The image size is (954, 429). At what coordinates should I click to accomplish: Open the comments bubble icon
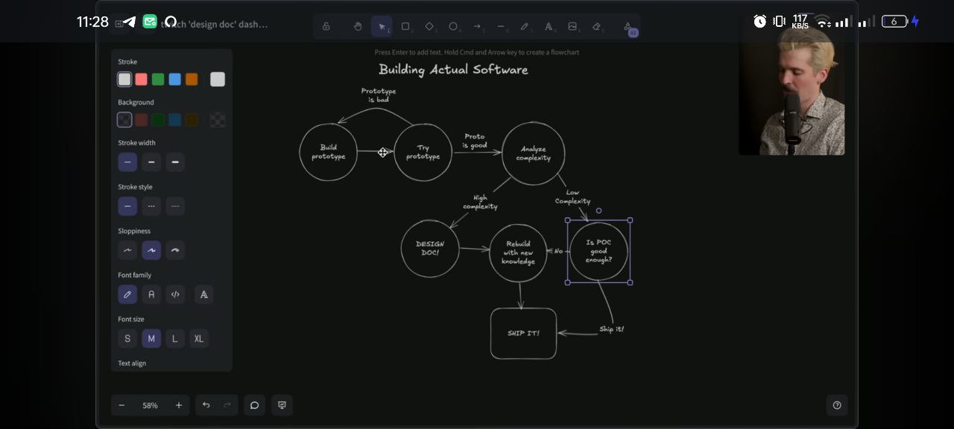[x=254, y=405]
